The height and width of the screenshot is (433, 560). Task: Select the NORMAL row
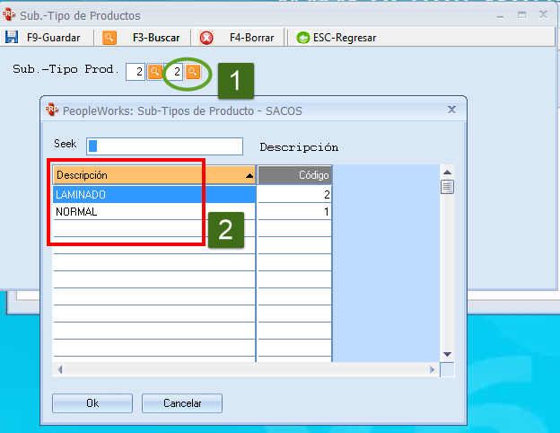pos(154,212)
